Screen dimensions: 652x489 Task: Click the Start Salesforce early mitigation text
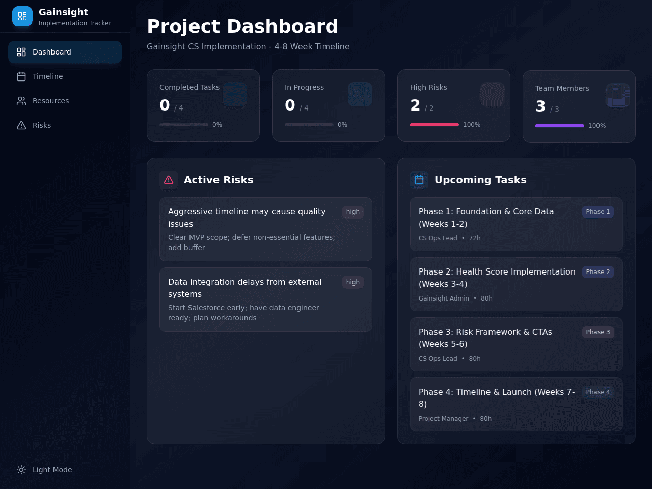click(x=243, y=313)
